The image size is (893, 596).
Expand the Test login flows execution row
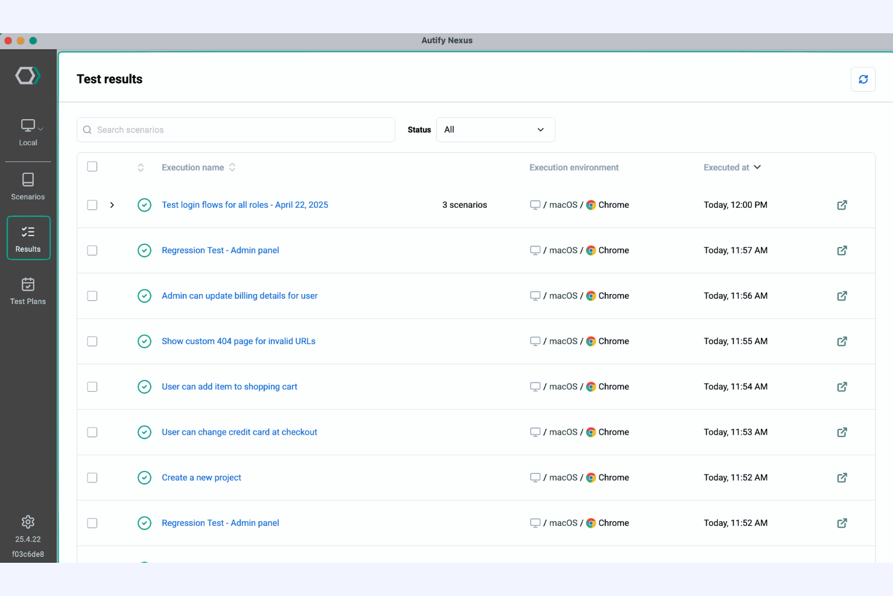point(112,205)
